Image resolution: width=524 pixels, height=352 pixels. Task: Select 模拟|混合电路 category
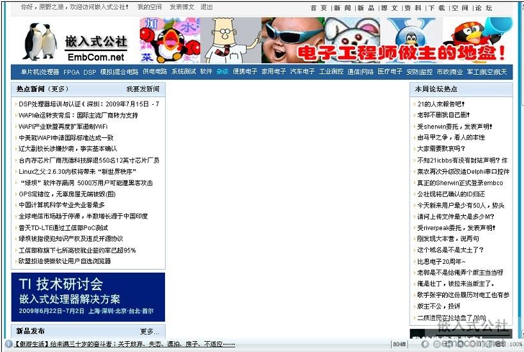119,72
